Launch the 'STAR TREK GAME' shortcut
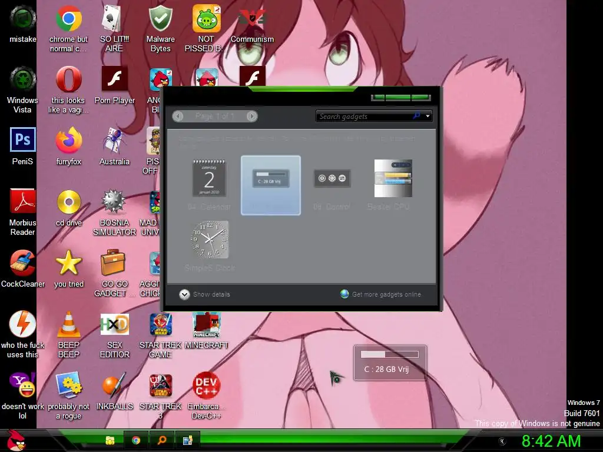This screenshot has width=603, height=452. (x=160, y=335)
